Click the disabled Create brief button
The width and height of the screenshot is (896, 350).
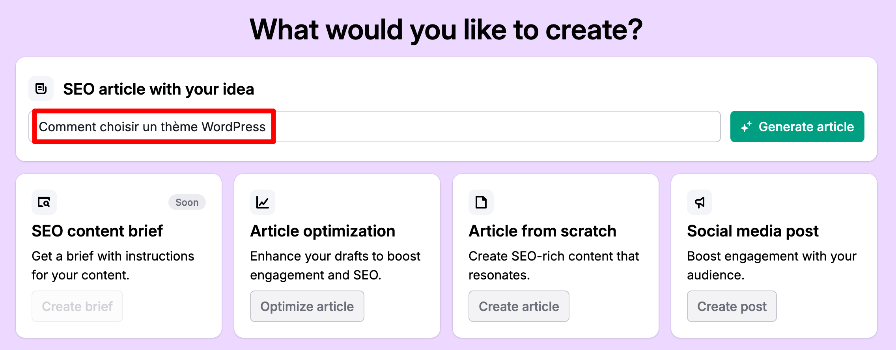click(x=77, y=306)
